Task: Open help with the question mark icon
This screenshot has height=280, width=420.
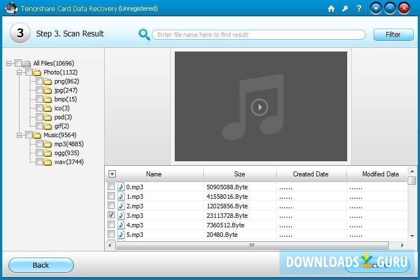Action: [x=359, y=9]
